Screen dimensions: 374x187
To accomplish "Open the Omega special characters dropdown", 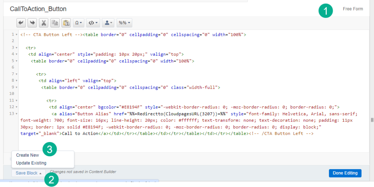I will click(78, 23).
